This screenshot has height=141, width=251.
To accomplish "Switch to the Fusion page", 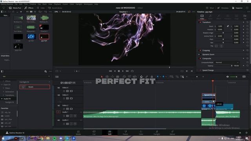I will tap(125, 132).
